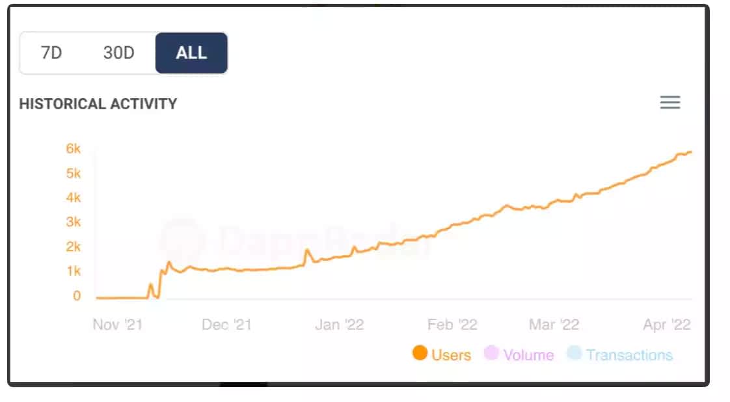730x402 pixels.
Task: Click the line peak near Apr '22
Action: click(690, 152)
